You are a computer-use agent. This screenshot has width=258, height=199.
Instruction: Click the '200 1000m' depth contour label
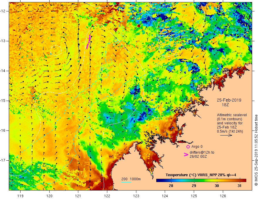131,179
